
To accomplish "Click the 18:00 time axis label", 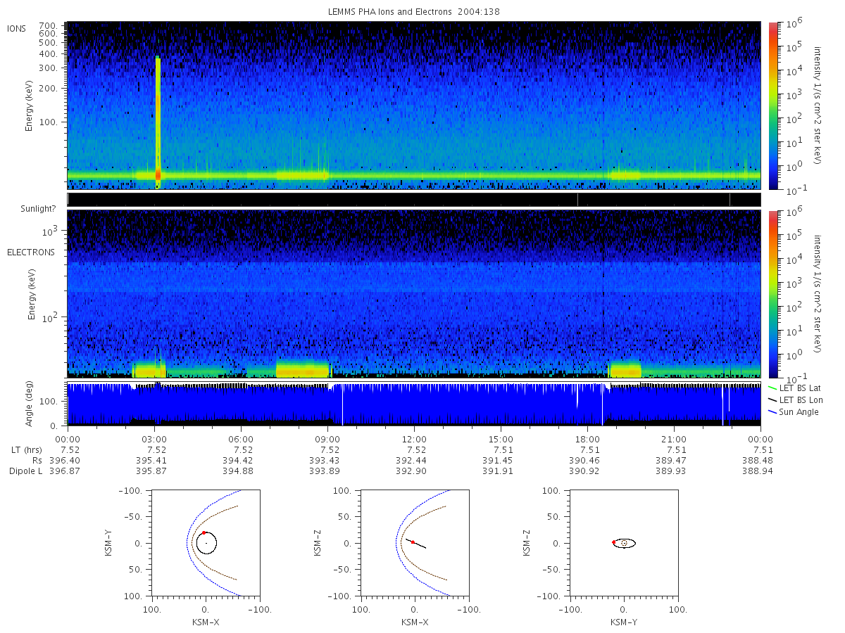I will (x=587, y=438).
